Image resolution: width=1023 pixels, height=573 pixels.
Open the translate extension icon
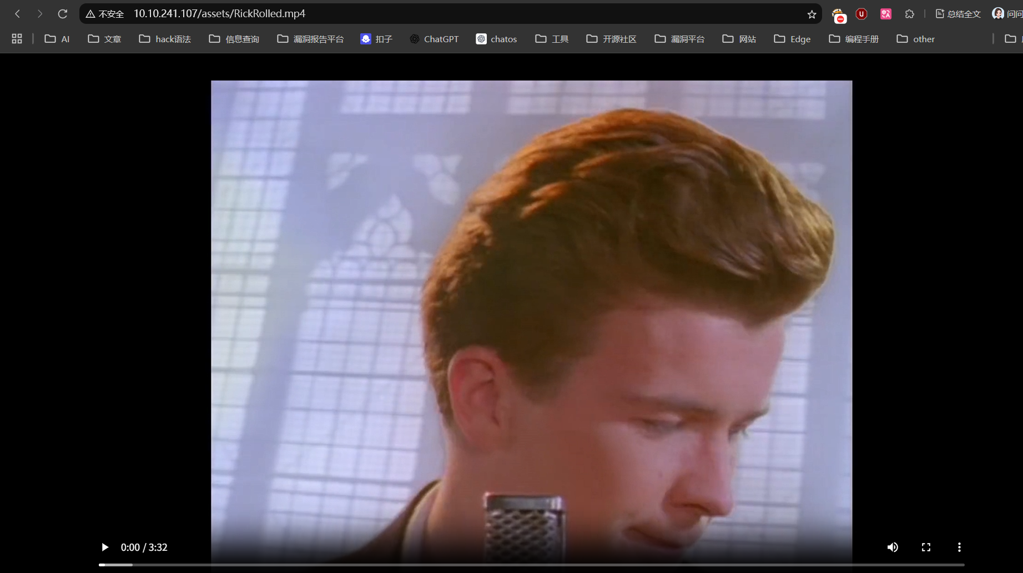click(886, 14)
